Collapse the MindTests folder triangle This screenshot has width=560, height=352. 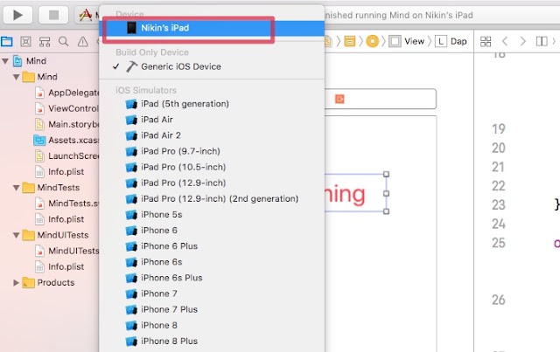[x=16, y=188]
